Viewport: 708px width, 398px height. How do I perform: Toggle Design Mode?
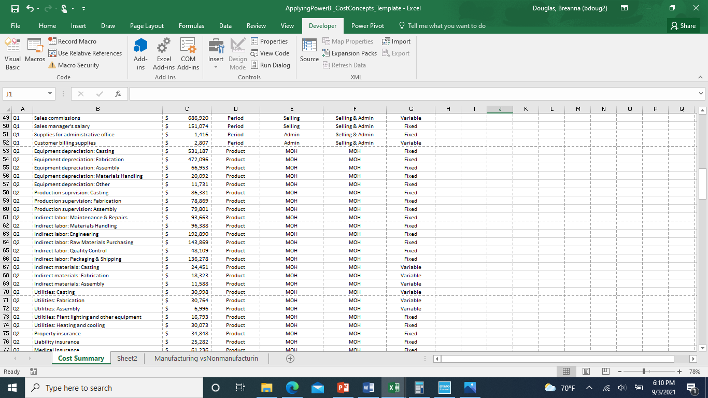click(x=237, y=53)
